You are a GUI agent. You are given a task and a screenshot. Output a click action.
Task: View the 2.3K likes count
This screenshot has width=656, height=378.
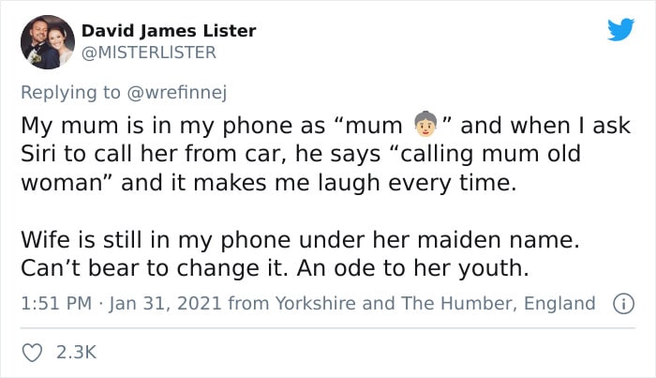click(x=76, y=352)
